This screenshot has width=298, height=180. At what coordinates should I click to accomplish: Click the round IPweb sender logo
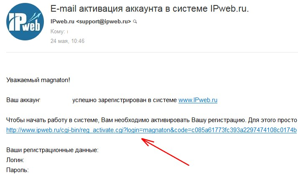[25, 22]
